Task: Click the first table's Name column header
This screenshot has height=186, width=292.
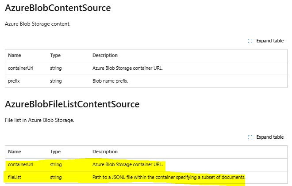Action: point(15,55)
